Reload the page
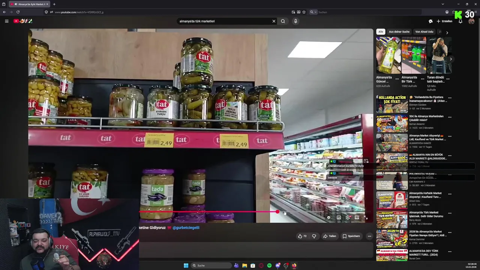Viewport: 480px width, 270px height. (x=18, y=12)
